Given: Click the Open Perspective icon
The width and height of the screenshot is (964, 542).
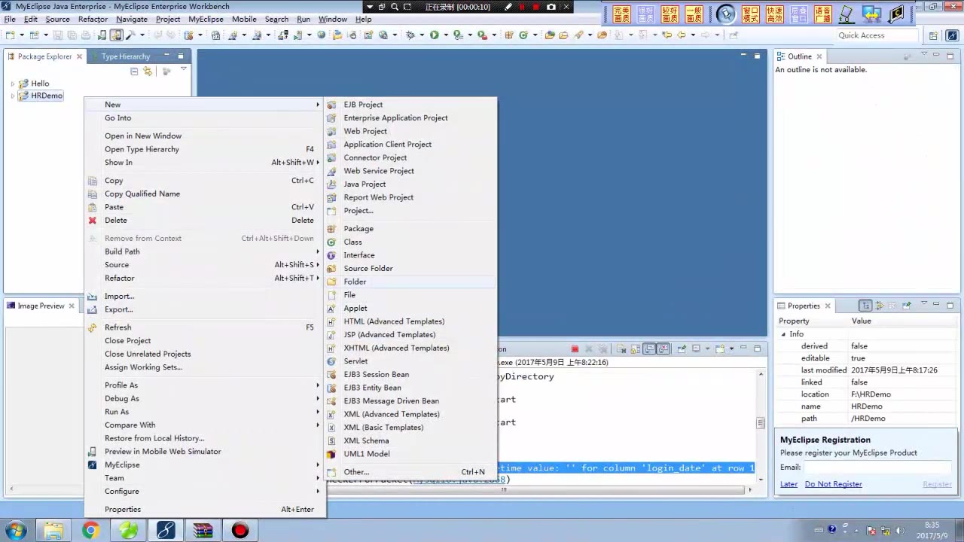Looking at the screenshot, I should click(x=933, y=35).
